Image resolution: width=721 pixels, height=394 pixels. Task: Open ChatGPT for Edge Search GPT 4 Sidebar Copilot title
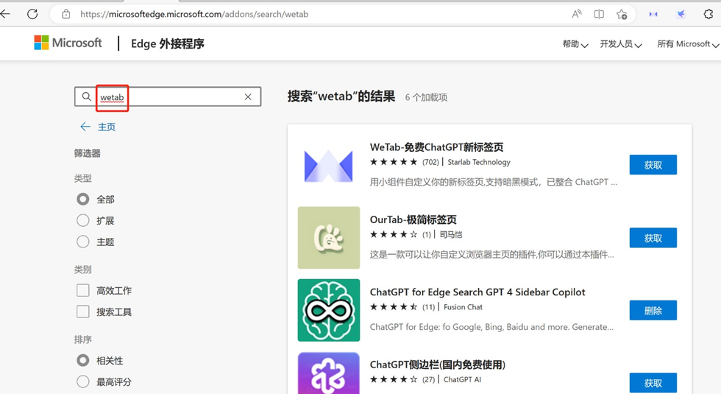pos(477,292)
